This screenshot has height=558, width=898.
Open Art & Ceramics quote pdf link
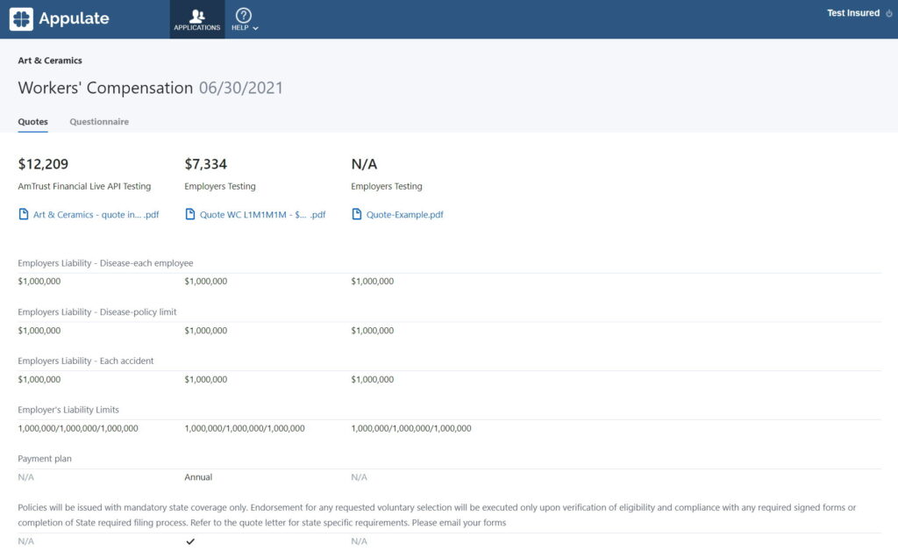[x=96, y=215]
